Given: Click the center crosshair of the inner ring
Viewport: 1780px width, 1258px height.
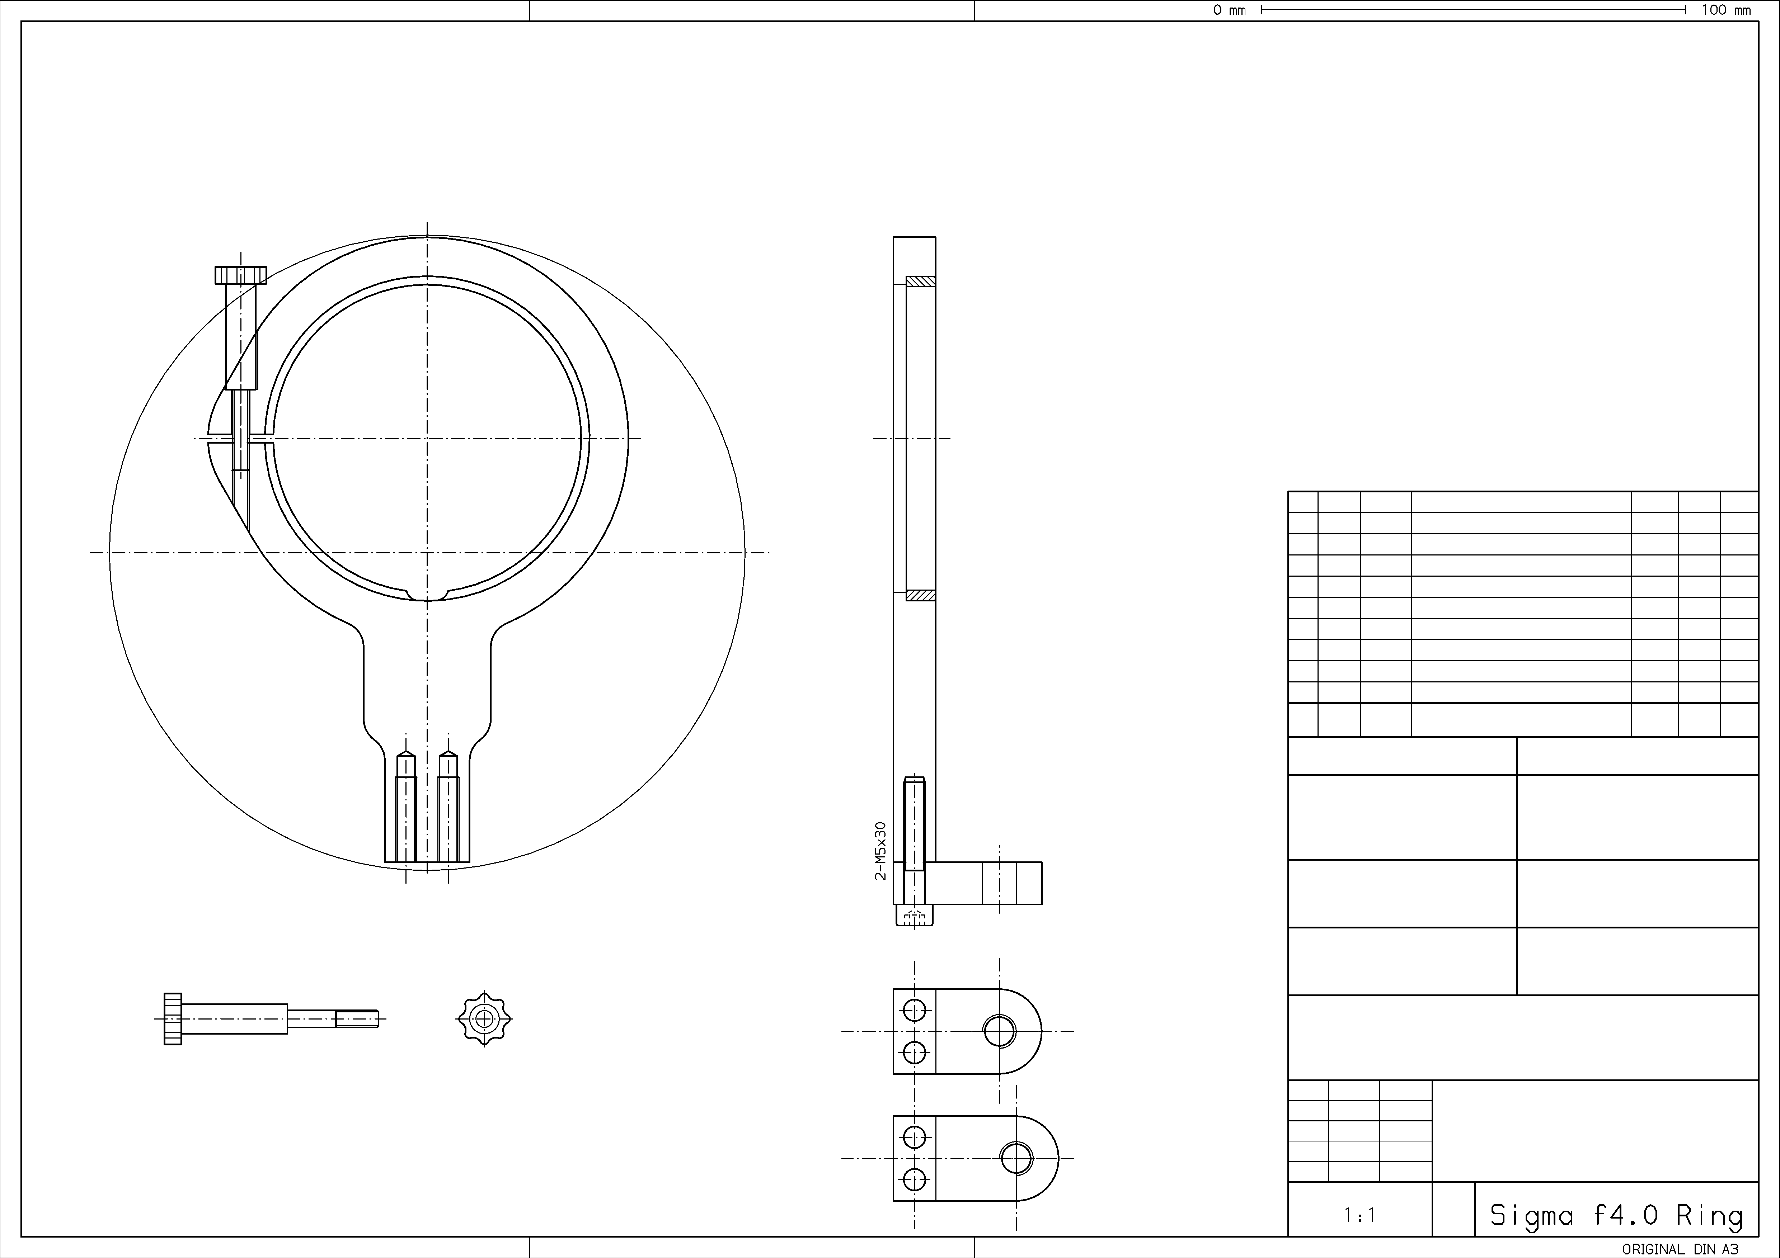Looking at the screenshot, I should coord(427,439).
